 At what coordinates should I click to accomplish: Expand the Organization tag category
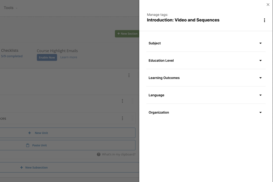point(260,112)
